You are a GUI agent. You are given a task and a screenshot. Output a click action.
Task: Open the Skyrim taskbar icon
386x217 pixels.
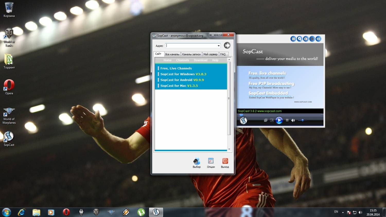coord(81,212)
